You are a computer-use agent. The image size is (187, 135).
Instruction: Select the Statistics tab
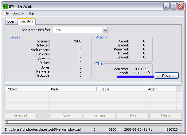[x=26, y=21]
